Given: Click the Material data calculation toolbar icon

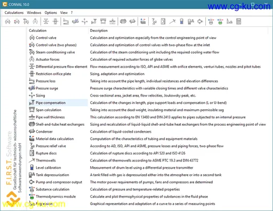Looking at the screenshot, I should click(x=143, y=21).
